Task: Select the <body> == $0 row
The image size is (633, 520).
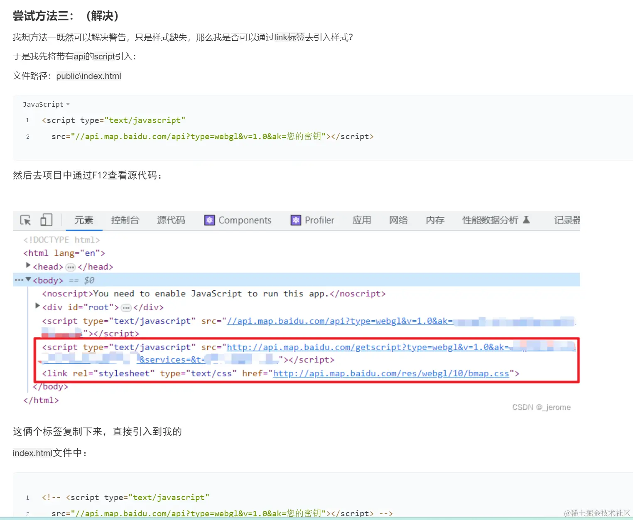Action: tap(297, 280)
